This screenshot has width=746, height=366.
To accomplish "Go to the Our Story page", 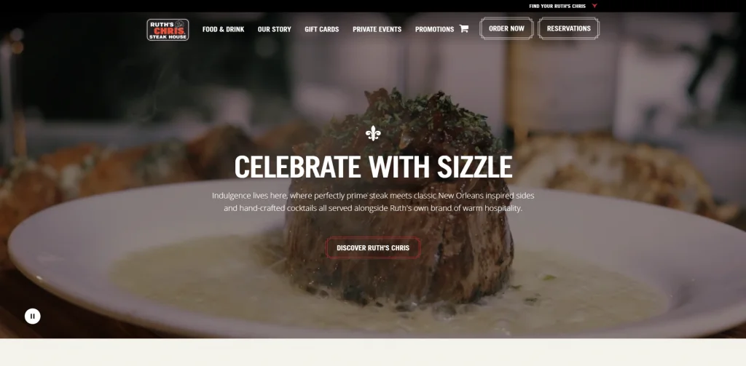I will [x=275, y=29].
